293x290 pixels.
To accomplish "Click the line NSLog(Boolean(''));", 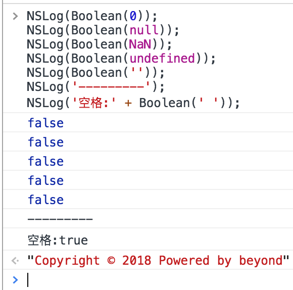I will click(x=95, y=73).
